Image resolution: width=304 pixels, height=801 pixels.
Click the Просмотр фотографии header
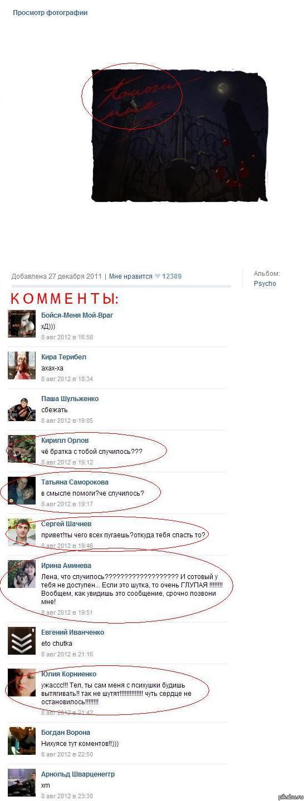[50, 12]
